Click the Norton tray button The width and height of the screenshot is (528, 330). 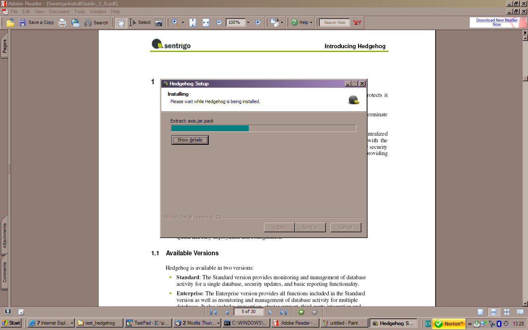click(449, 324)
